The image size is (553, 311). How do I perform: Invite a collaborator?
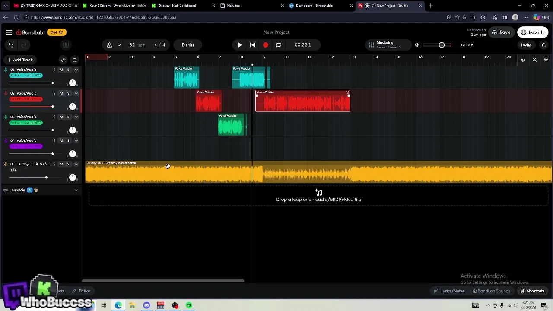[x=526, y=45]
